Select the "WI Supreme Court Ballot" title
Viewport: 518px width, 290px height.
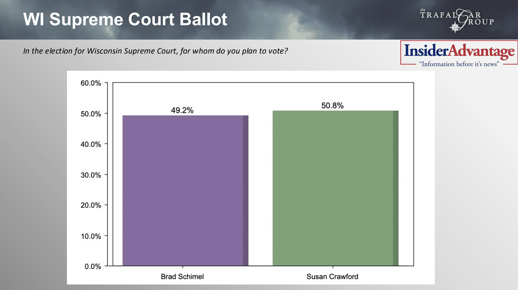coord(125,19)
